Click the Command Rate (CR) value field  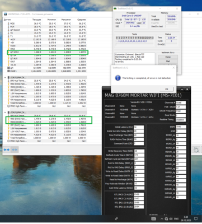click(139, 143)
